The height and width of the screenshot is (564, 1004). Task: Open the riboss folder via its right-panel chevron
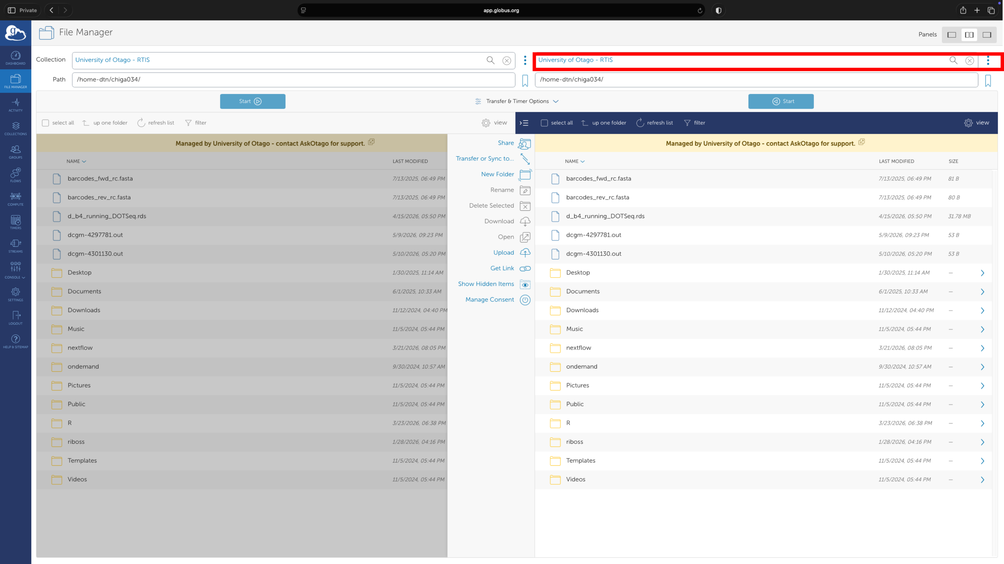click(983, 442)
